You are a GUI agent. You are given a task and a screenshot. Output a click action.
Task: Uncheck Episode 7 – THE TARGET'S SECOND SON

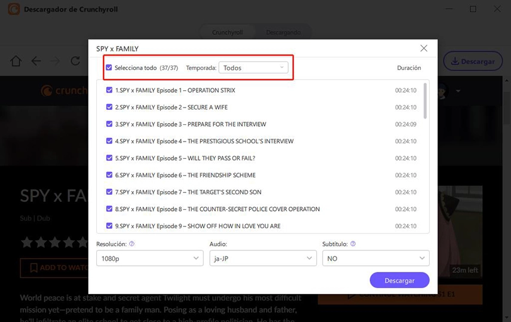(109, 192)
